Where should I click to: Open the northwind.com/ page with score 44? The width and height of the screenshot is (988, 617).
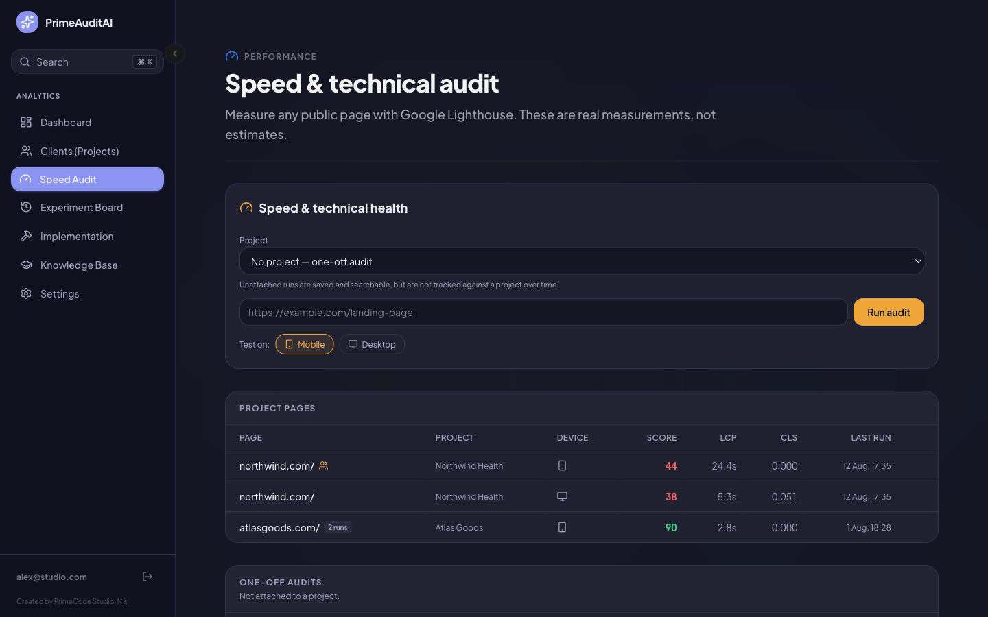click(x=277, y=465)
